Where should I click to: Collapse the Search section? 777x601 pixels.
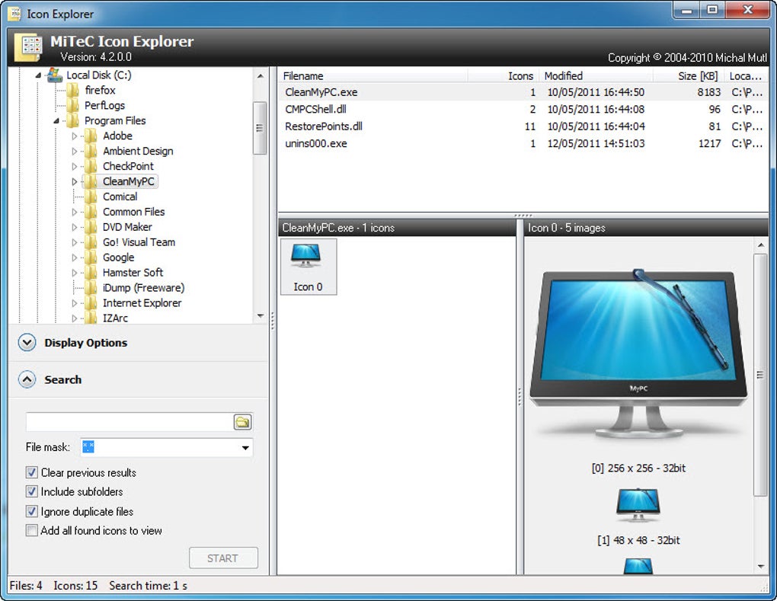(x=27, y=380)
